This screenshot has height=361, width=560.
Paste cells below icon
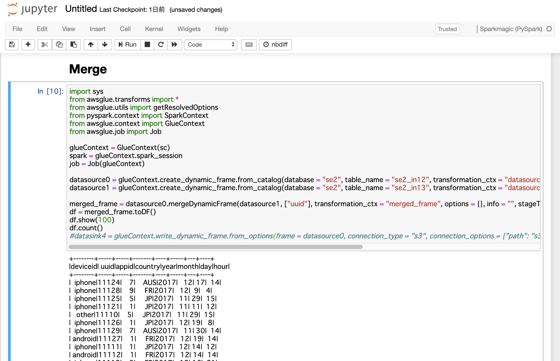click(x=73, y=44)
